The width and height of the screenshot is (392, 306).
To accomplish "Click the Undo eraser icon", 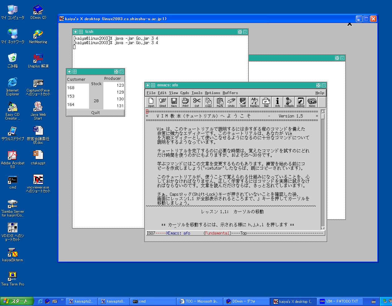I will click(231, 102).
